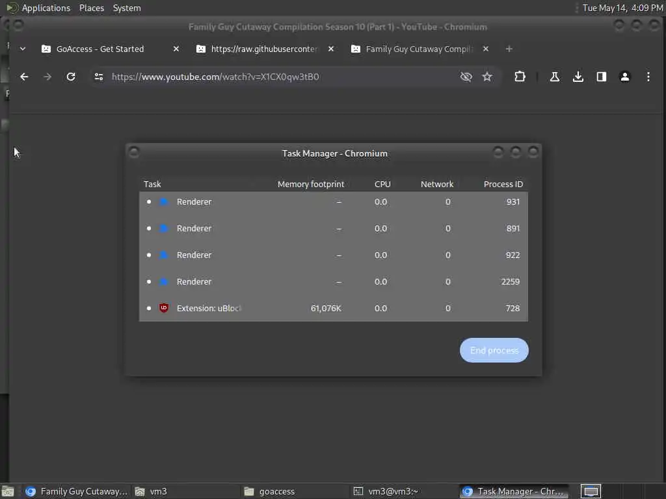666x499 pixels.
Task: Expand the tab search dropdown arrow
Action: click(x=23, y=49)
